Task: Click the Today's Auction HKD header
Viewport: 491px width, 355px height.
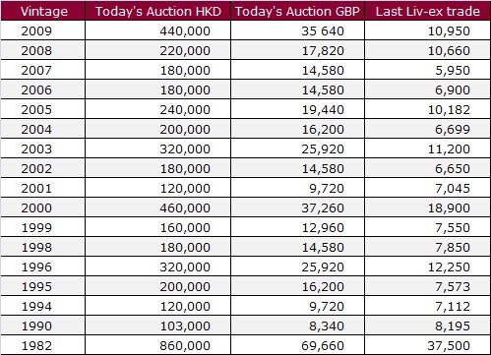Action: (158, 11)
